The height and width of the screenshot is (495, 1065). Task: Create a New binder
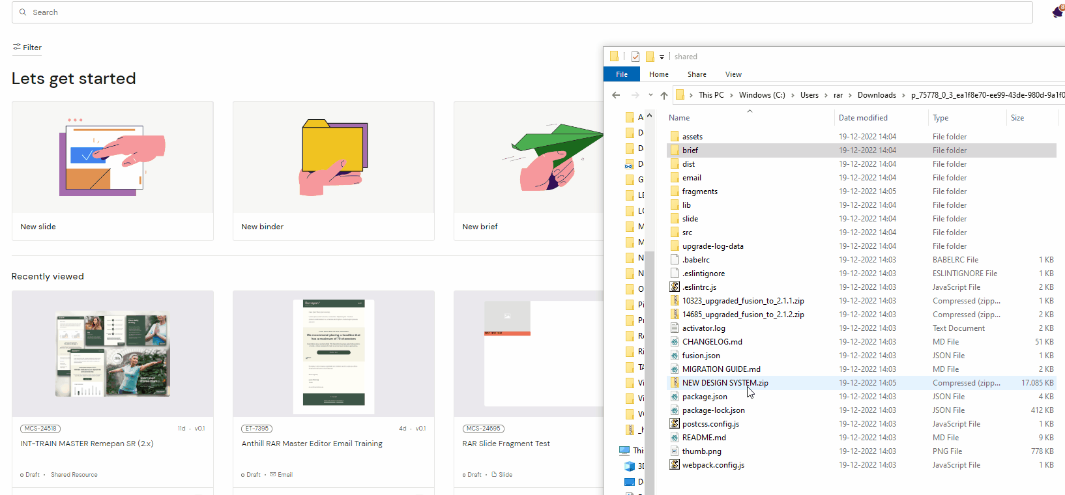tap(333, 171)
